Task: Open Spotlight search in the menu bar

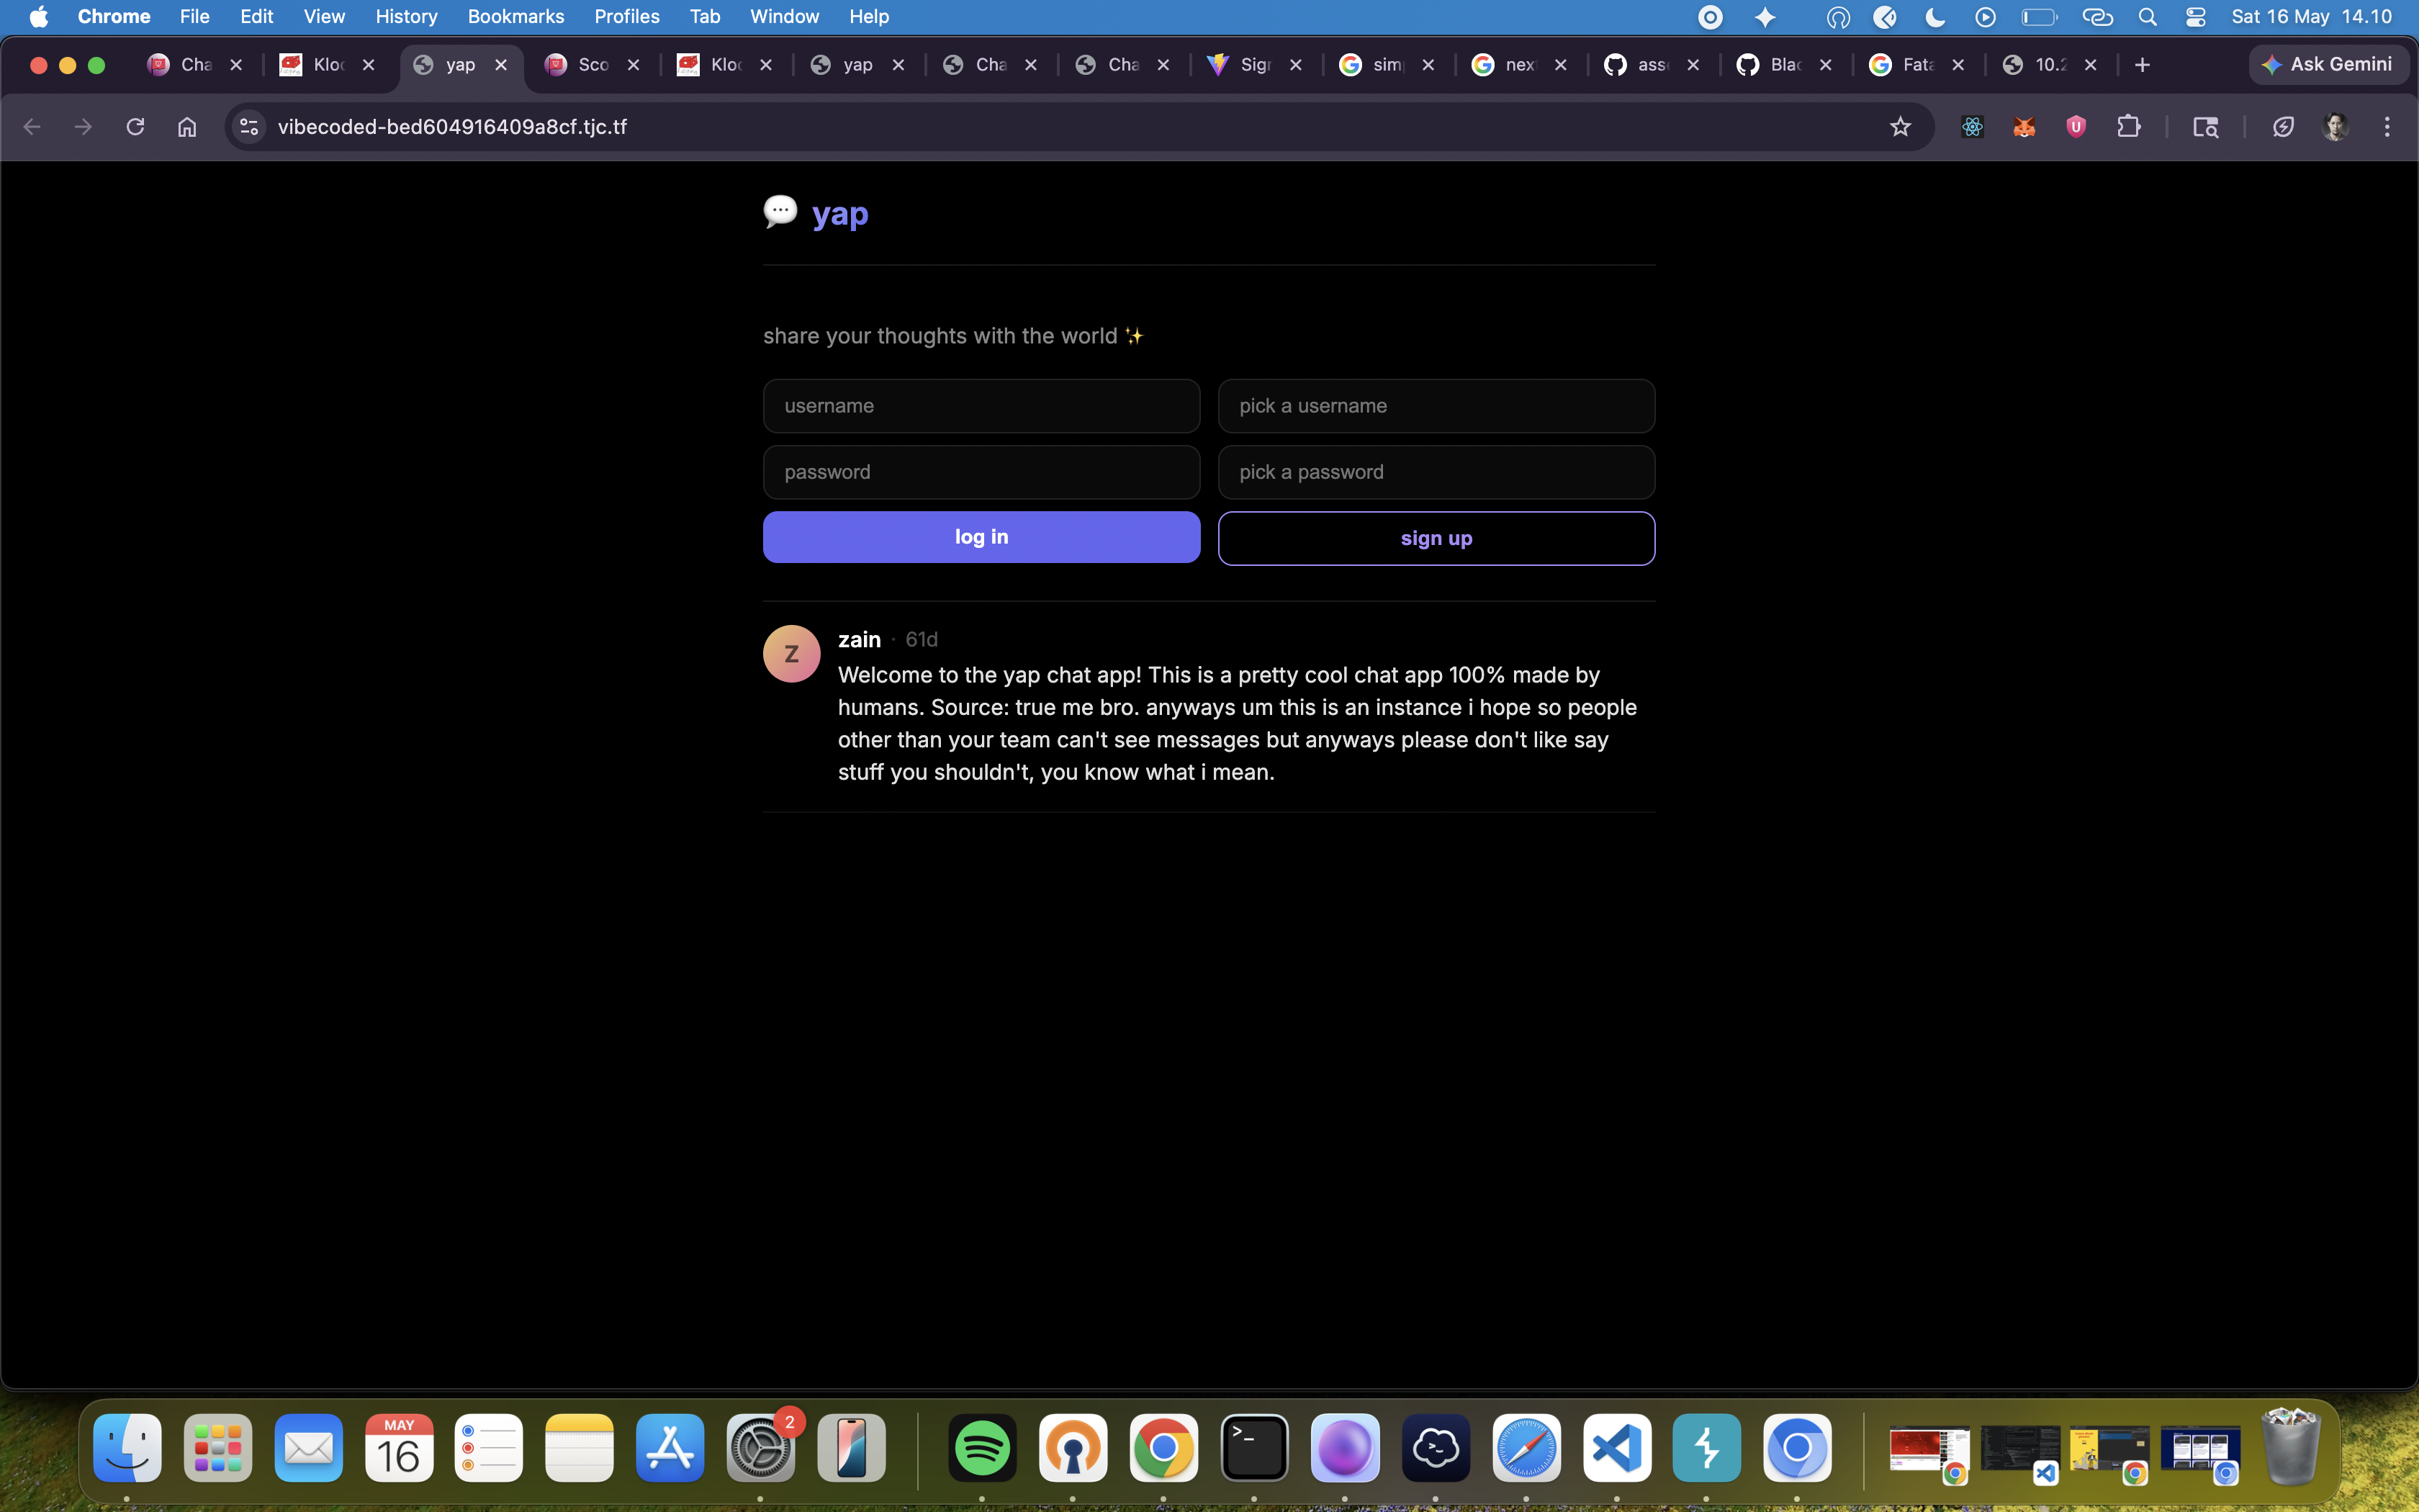Action: coord(2147,17)
